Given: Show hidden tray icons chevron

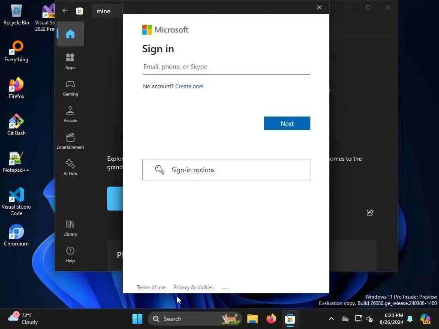Looking at the screenshot, I should pos(331,319).
